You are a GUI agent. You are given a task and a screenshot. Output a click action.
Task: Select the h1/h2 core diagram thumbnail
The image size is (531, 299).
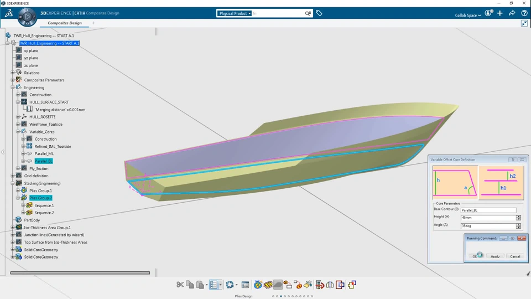(x=501, y=183)
